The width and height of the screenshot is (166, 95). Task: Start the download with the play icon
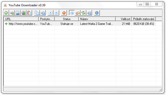(x=50, y=13)
